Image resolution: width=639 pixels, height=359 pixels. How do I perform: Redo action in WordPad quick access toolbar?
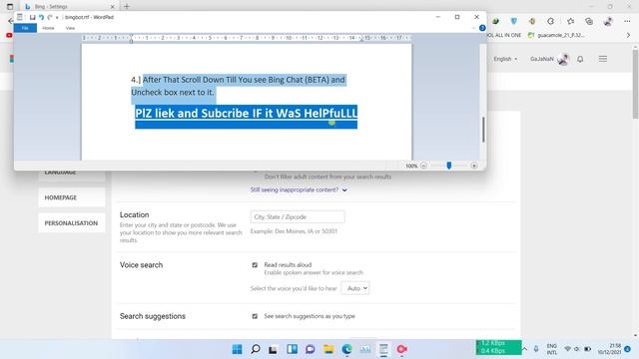[50, 17]
